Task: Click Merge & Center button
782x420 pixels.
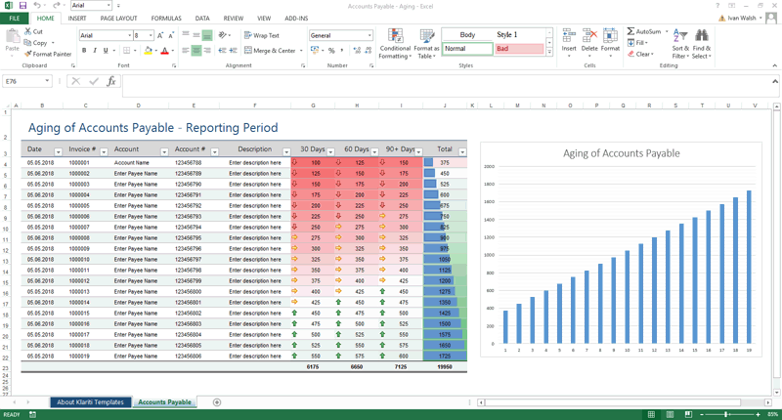Action: click(x=269, y=51)
